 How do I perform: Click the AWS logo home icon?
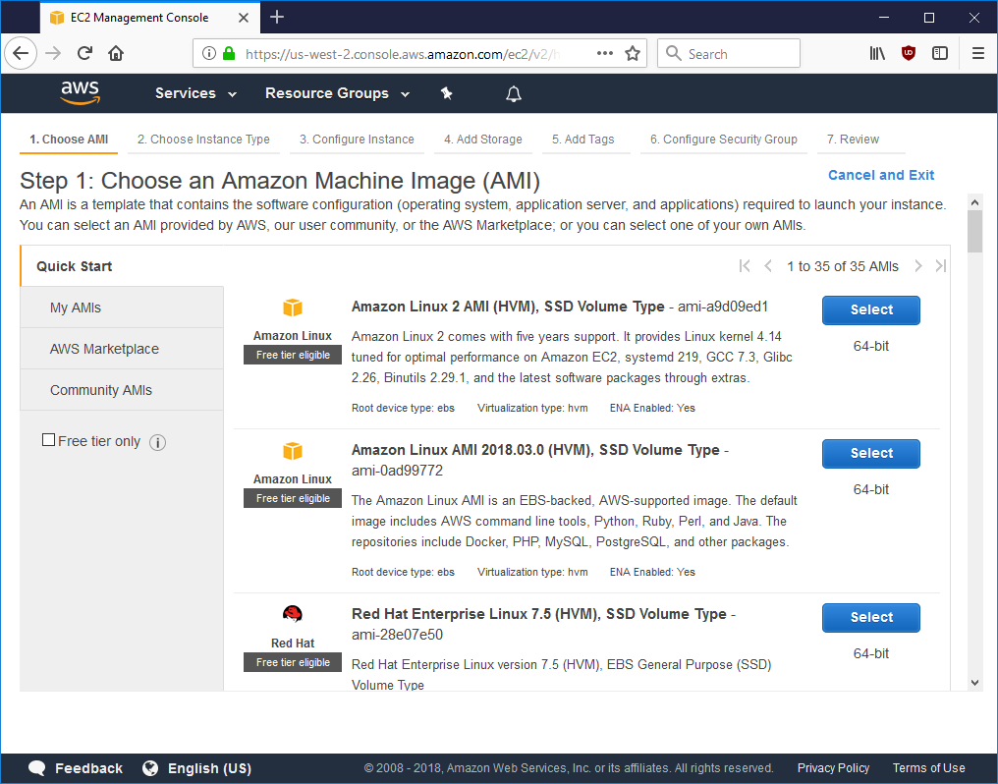coord(81,93)
